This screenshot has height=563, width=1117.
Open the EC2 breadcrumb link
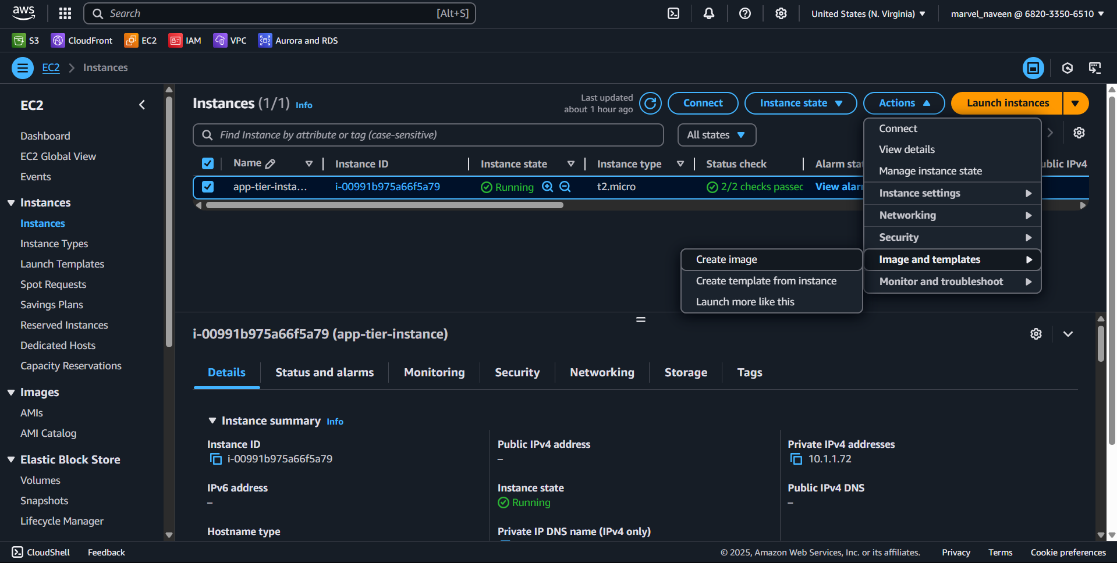[51, 67]
